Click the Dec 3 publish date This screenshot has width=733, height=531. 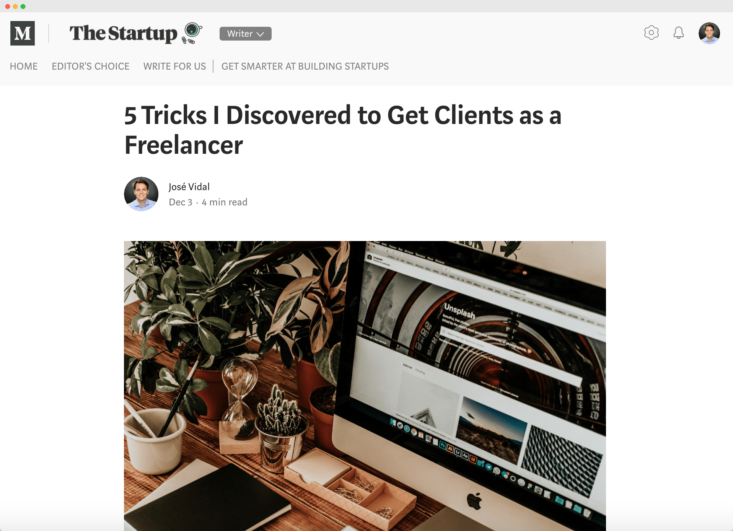click(x=181, y=202)
